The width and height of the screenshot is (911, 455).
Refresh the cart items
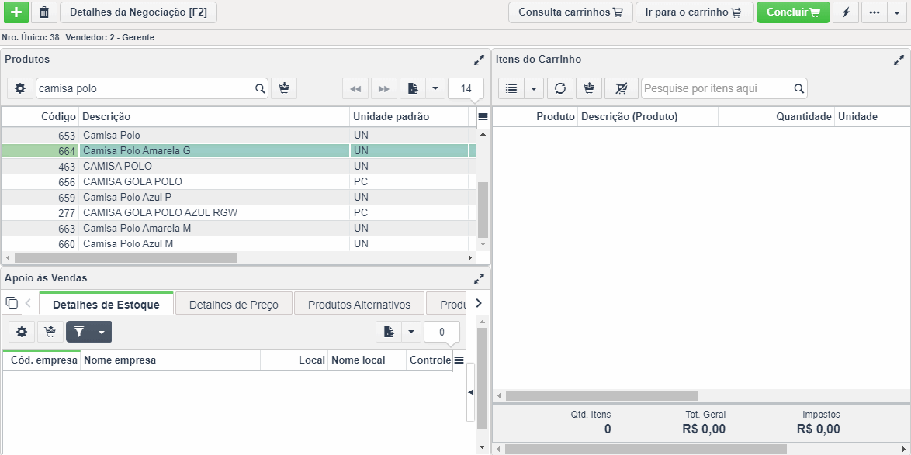[560, 88]
